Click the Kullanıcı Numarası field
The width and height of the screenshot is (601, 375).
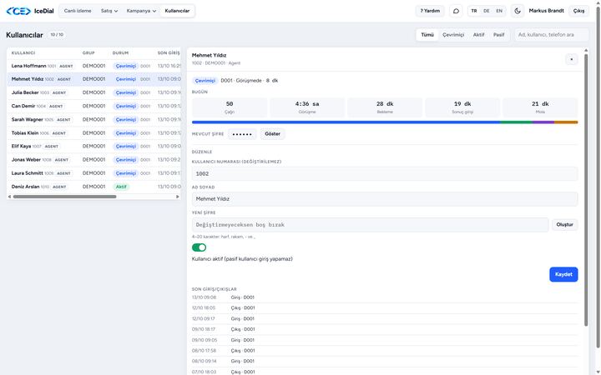click(x=385, y=173)
